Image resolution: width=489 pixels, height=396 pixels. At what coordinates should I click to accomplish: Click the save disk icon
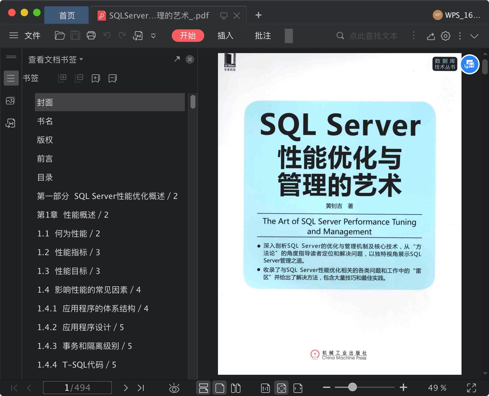pyautogui.click(x=75, y=36)
